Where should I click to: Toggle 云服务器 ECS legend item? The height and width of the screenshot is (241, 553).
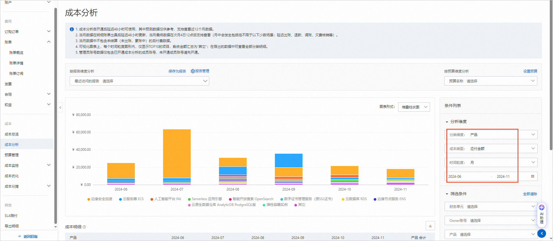pyautogui.click(x=131, y=199)
